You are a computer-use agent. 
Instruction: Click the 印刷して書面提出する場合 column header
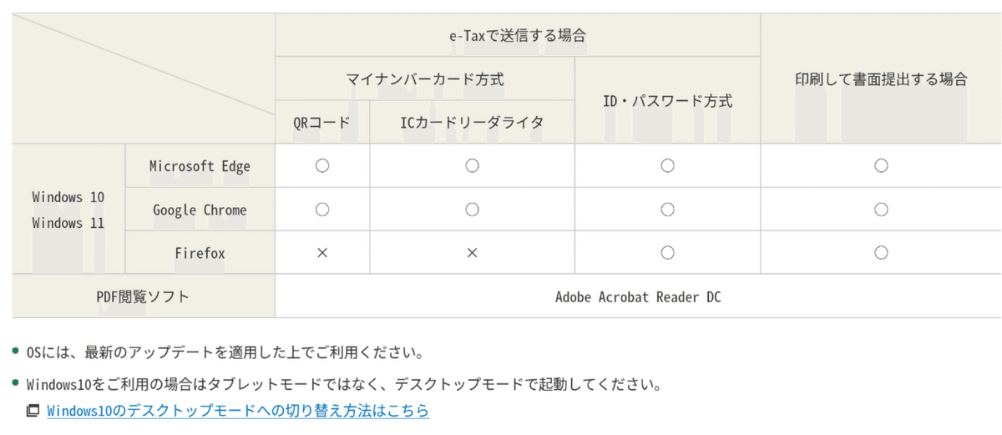pos(881,78)
